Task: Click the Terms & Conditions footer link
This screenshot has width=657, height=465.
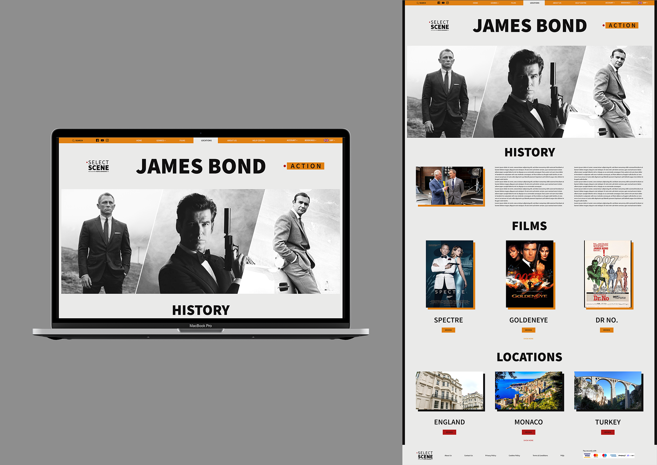Action: click(x=540, y=455)
